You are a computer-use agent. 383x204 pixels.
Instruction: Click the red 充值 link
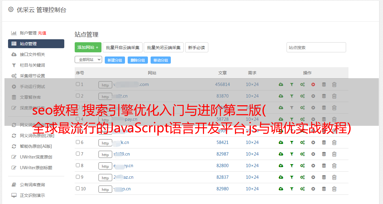point(42,33)
